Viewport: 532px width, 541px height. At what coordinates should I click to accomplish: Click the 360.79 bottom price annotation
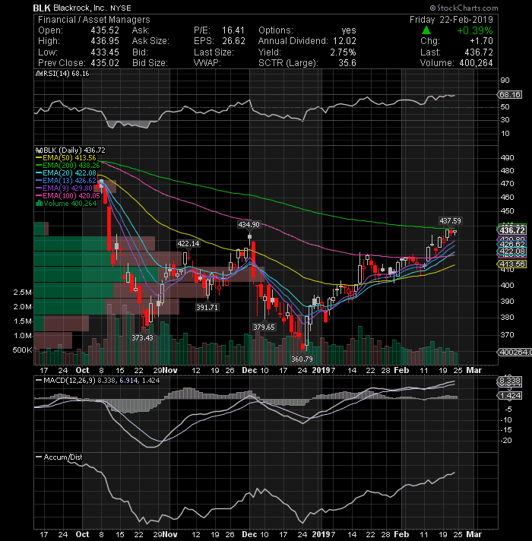click(302, 359)
